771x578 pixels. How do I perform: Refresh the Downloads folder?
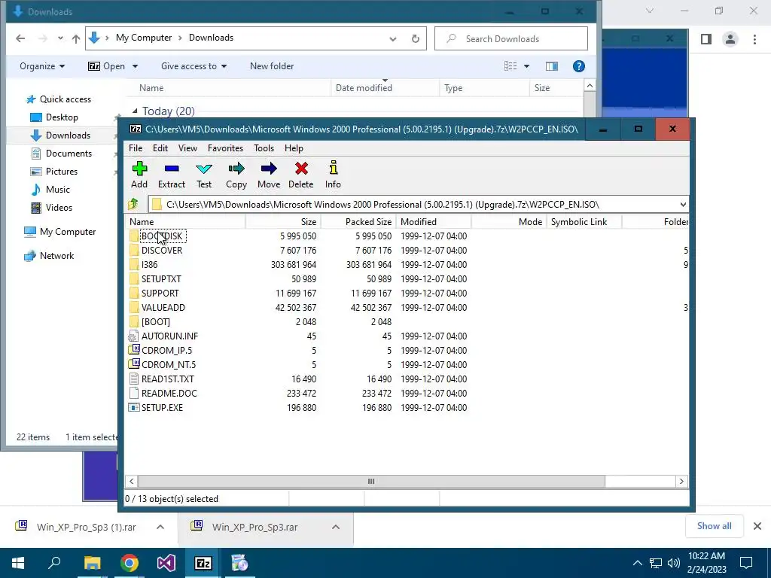416,38
